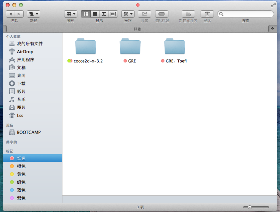280x212 pixels.
Task: Open 影片 movies in sidebar
Action: coord(33,91)
